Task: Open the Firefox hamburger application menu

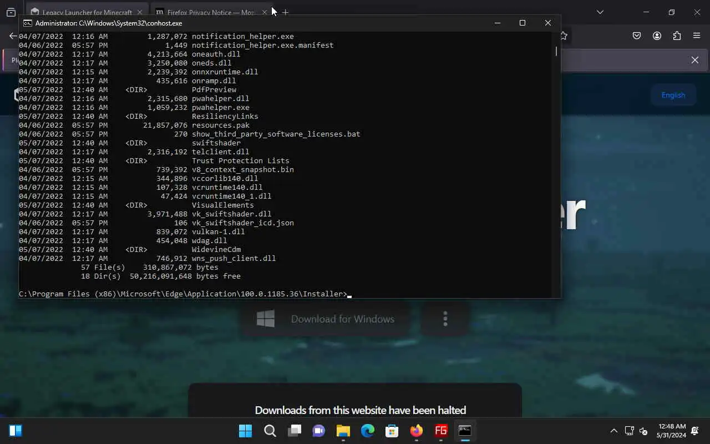Action: 697,36
